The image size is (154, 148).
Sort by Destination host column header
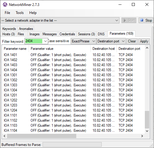tap(103, 49)
